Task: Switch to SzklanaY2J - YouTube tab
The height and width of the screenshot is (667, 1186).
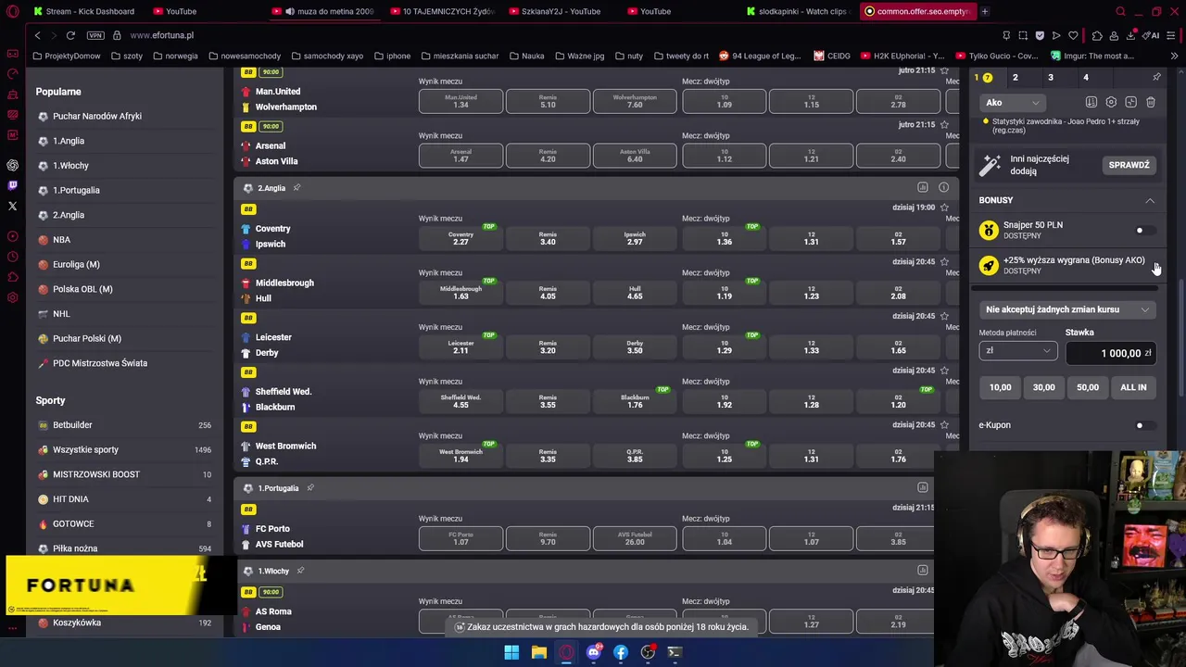Action: (x=558, y=11)
